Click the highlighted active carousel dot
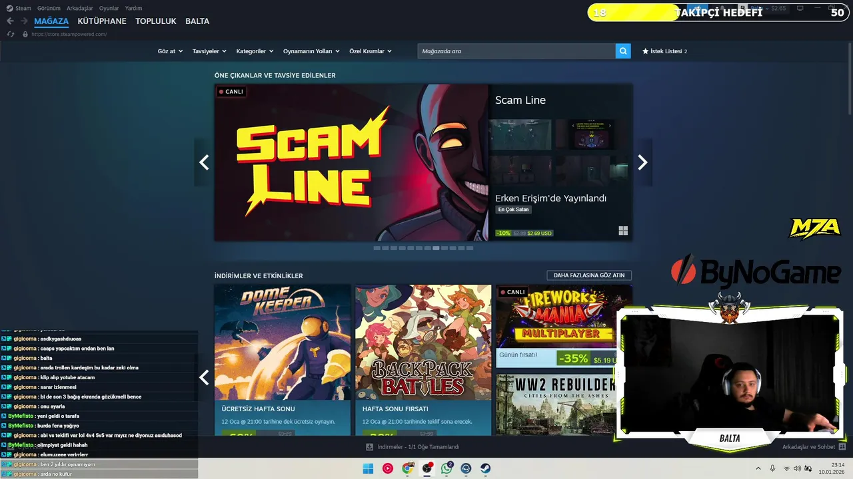 click(436, 248)
